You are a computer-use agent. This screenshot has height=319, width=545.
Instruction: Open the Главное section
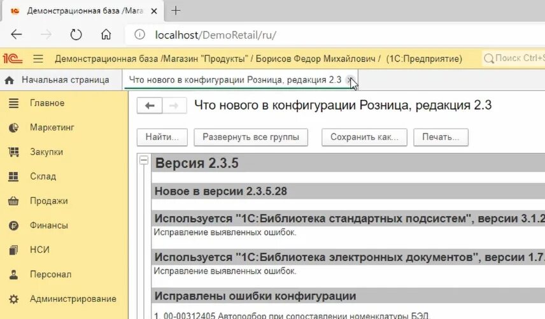tap(47, 103)
